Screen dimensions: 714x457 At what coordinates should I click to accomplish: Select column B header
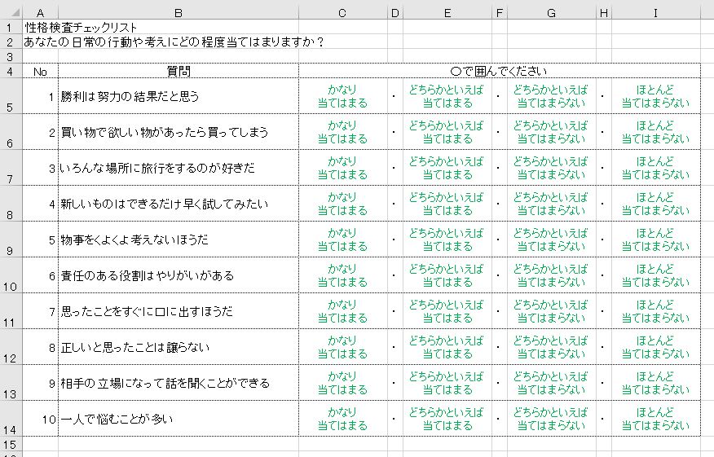[x=178, y=13]
